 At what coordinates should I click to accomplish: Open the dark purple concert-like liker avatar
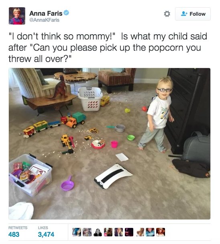click(x=129, y=232)
